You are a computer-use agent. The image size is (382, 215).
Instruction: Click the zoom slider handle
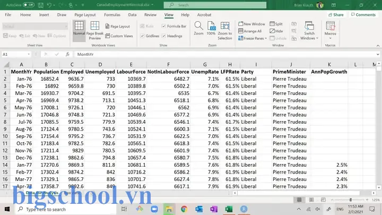pos(351,200)
